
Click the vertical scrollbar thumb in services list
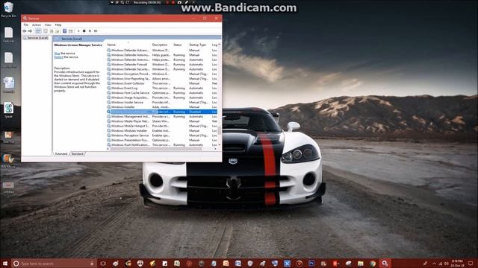[x=219, y=131]
